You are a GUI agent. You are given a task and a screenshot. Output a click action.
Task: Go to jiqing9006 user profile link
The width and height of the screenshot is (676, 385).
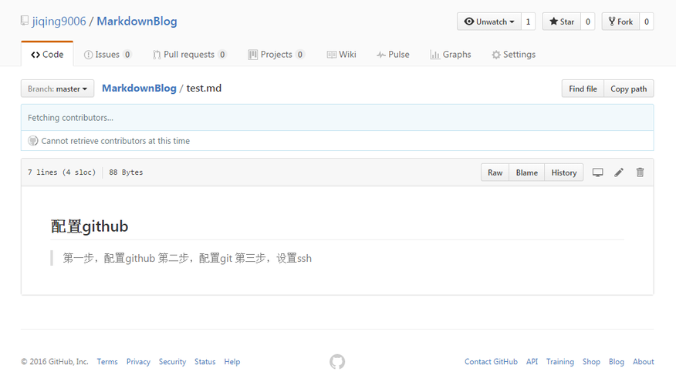59,21
